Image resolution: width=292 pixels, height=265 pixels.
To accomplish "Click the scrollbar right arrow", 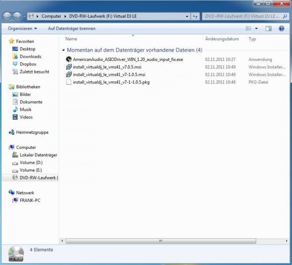I will point(286,241).
